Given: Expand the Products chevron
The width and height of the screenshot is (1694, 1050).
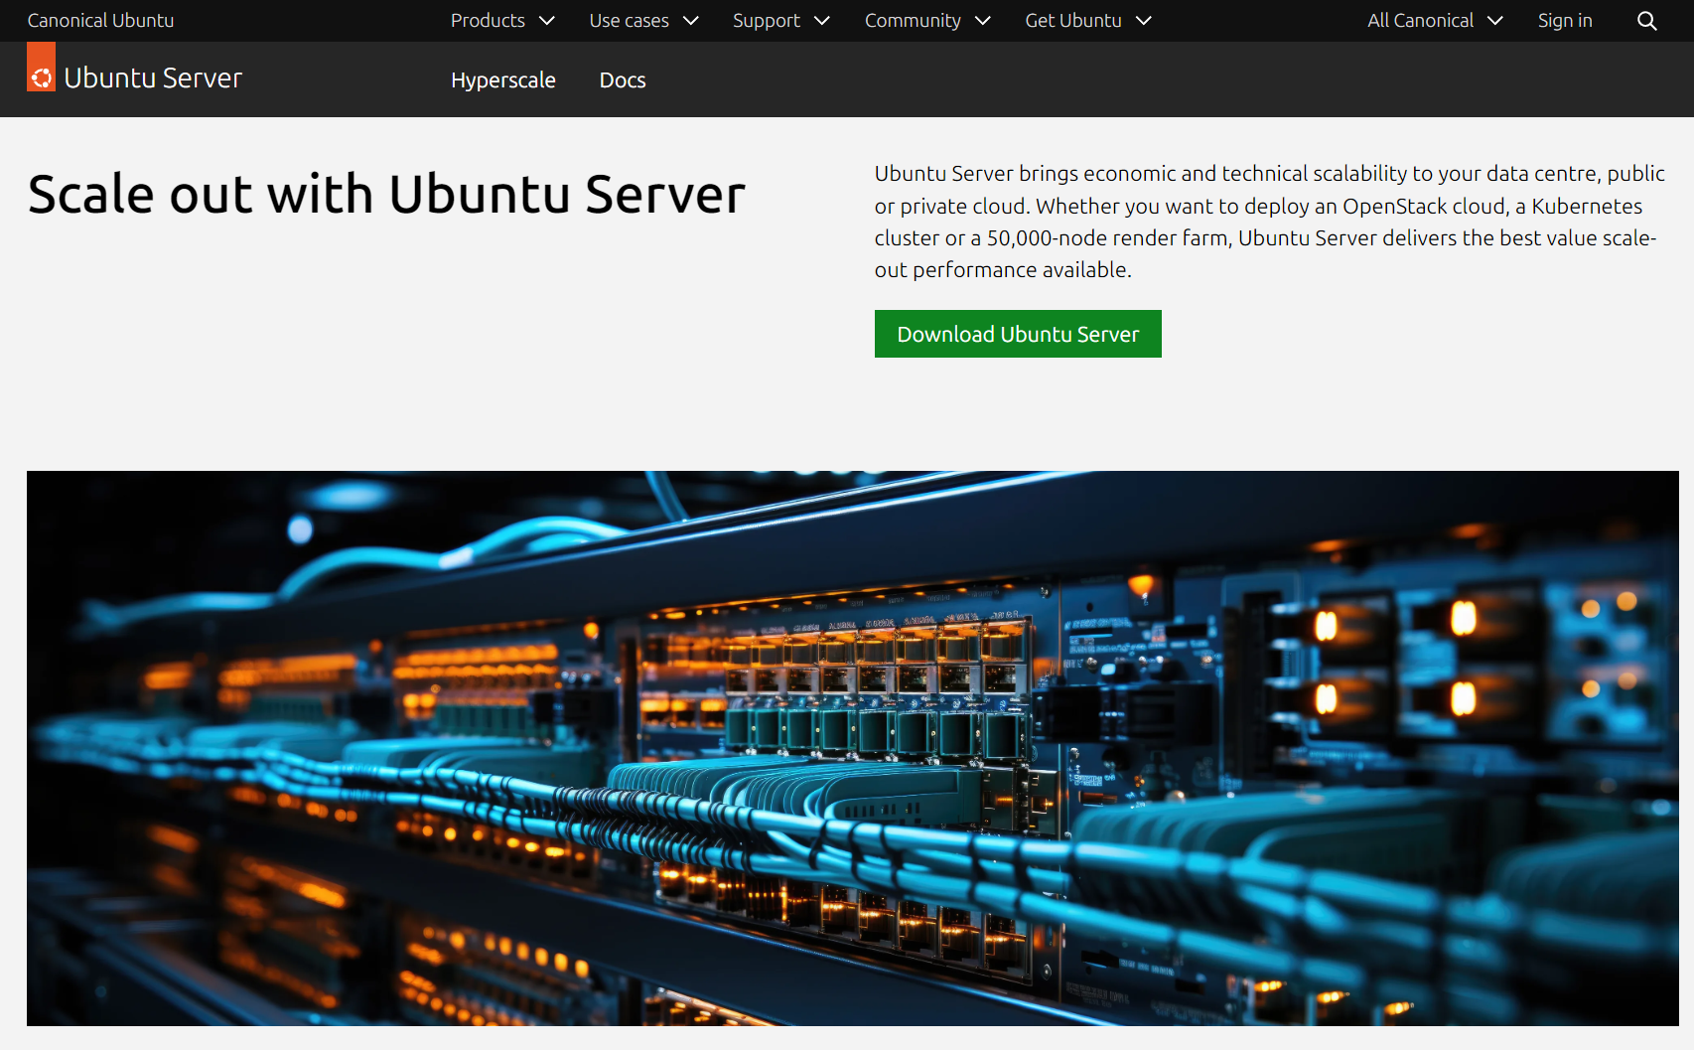Looking at the screenshot, I should point(546,21).
